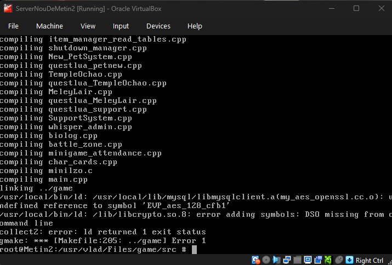Minimize the VirtualBox VM window

point(332,9)
